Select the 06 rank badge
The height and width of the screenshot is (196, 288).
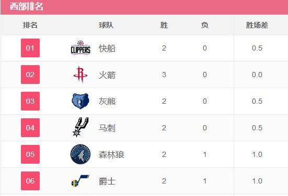[30, 181]
